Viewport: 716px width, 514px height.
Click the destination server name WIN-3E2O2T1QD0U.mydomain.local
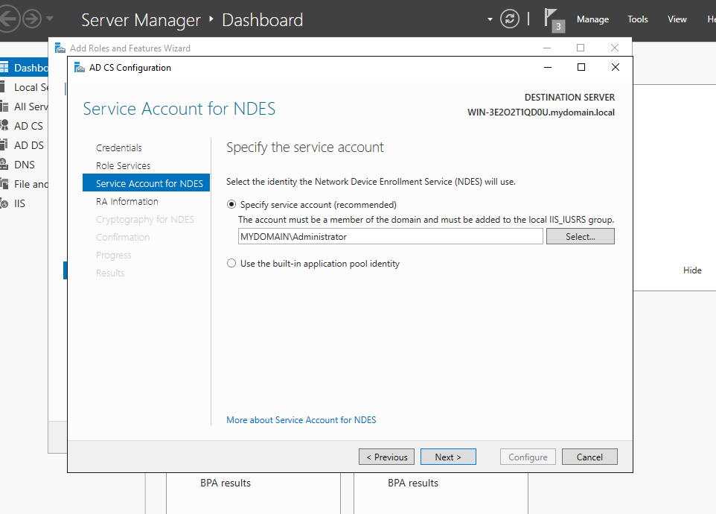[540, 112]
